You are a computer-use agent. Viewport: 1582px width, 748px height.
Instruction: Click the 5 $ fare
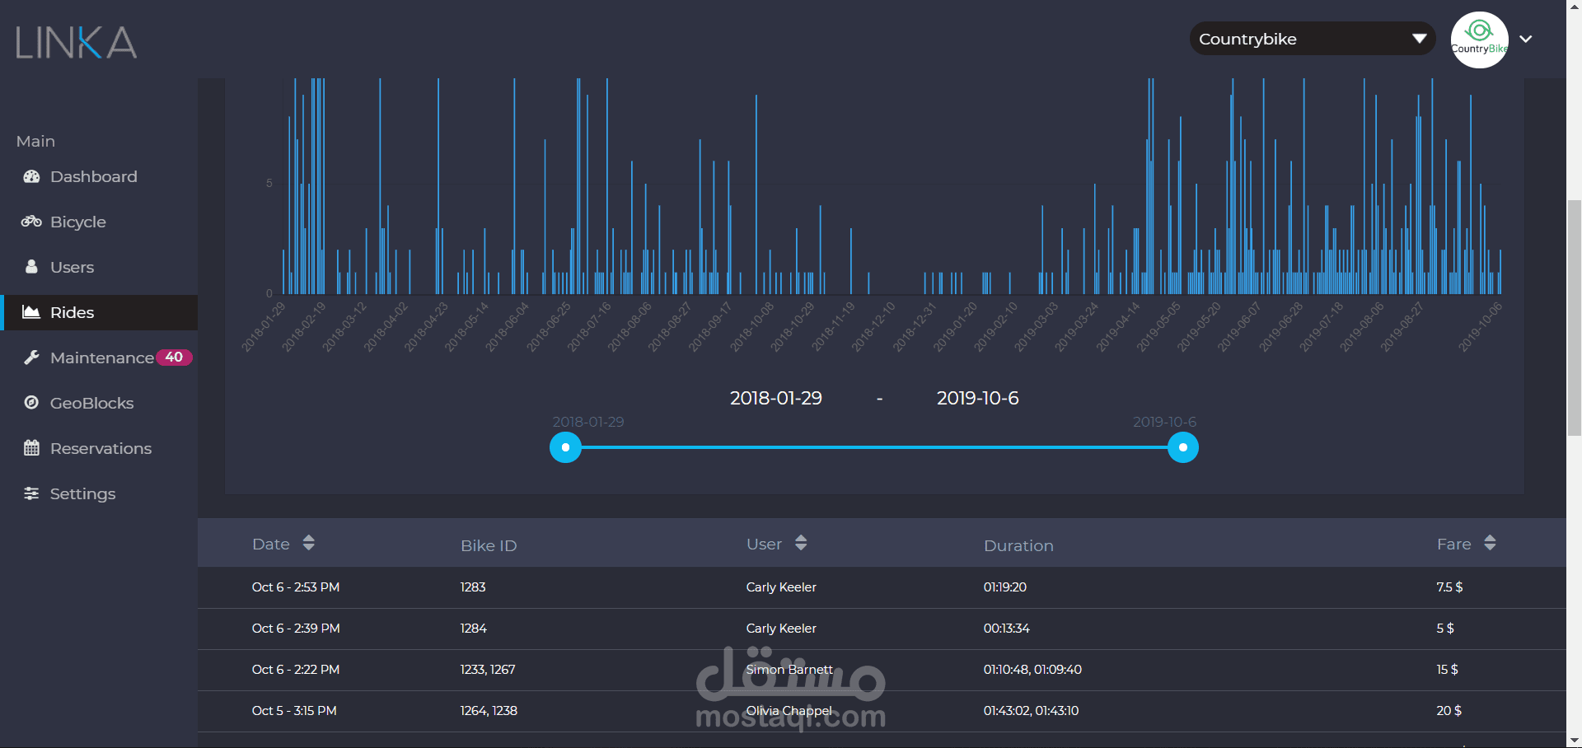1445,629
